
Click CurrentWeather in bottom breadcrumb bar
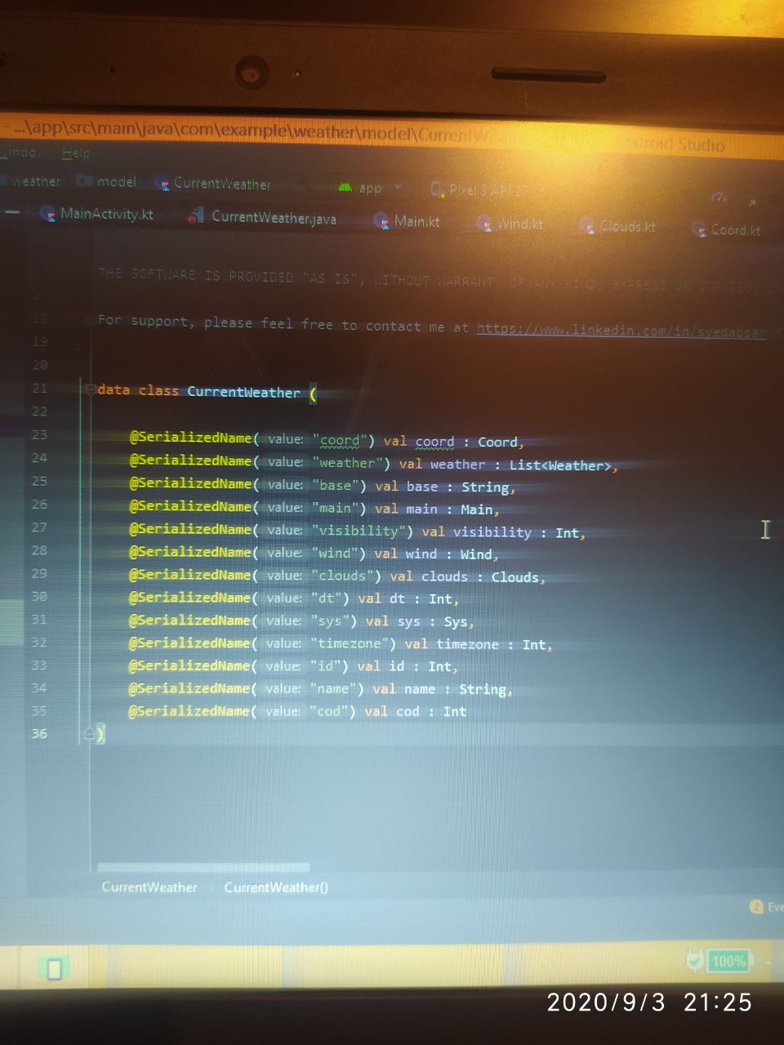[x=149, y=887]
